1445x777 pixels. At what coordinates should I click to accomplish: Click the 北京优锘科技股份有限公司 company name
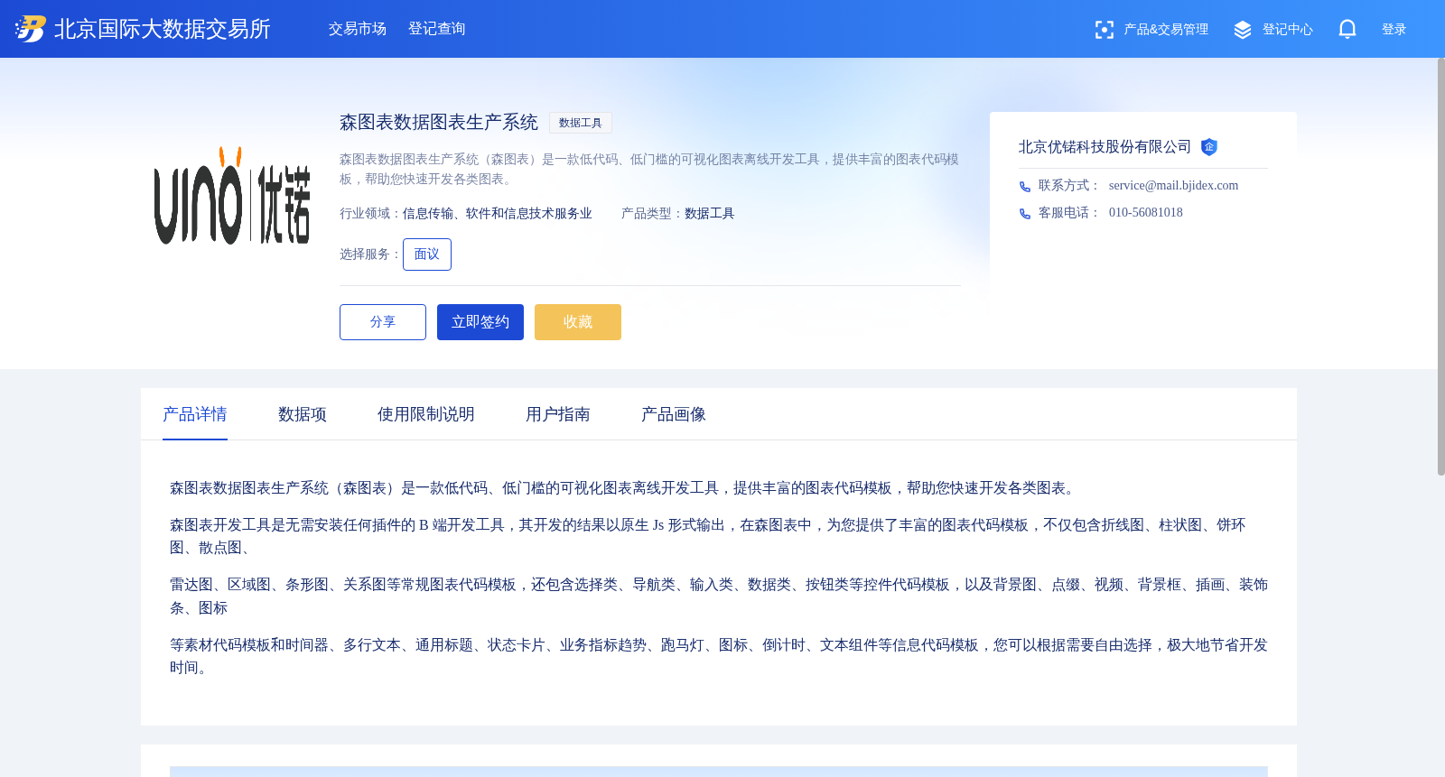[1105, 147]
